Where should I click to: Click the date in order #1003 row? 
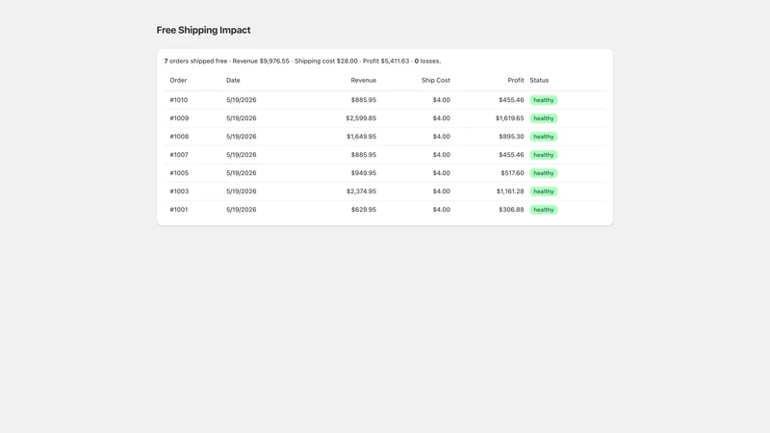(242, 191)
